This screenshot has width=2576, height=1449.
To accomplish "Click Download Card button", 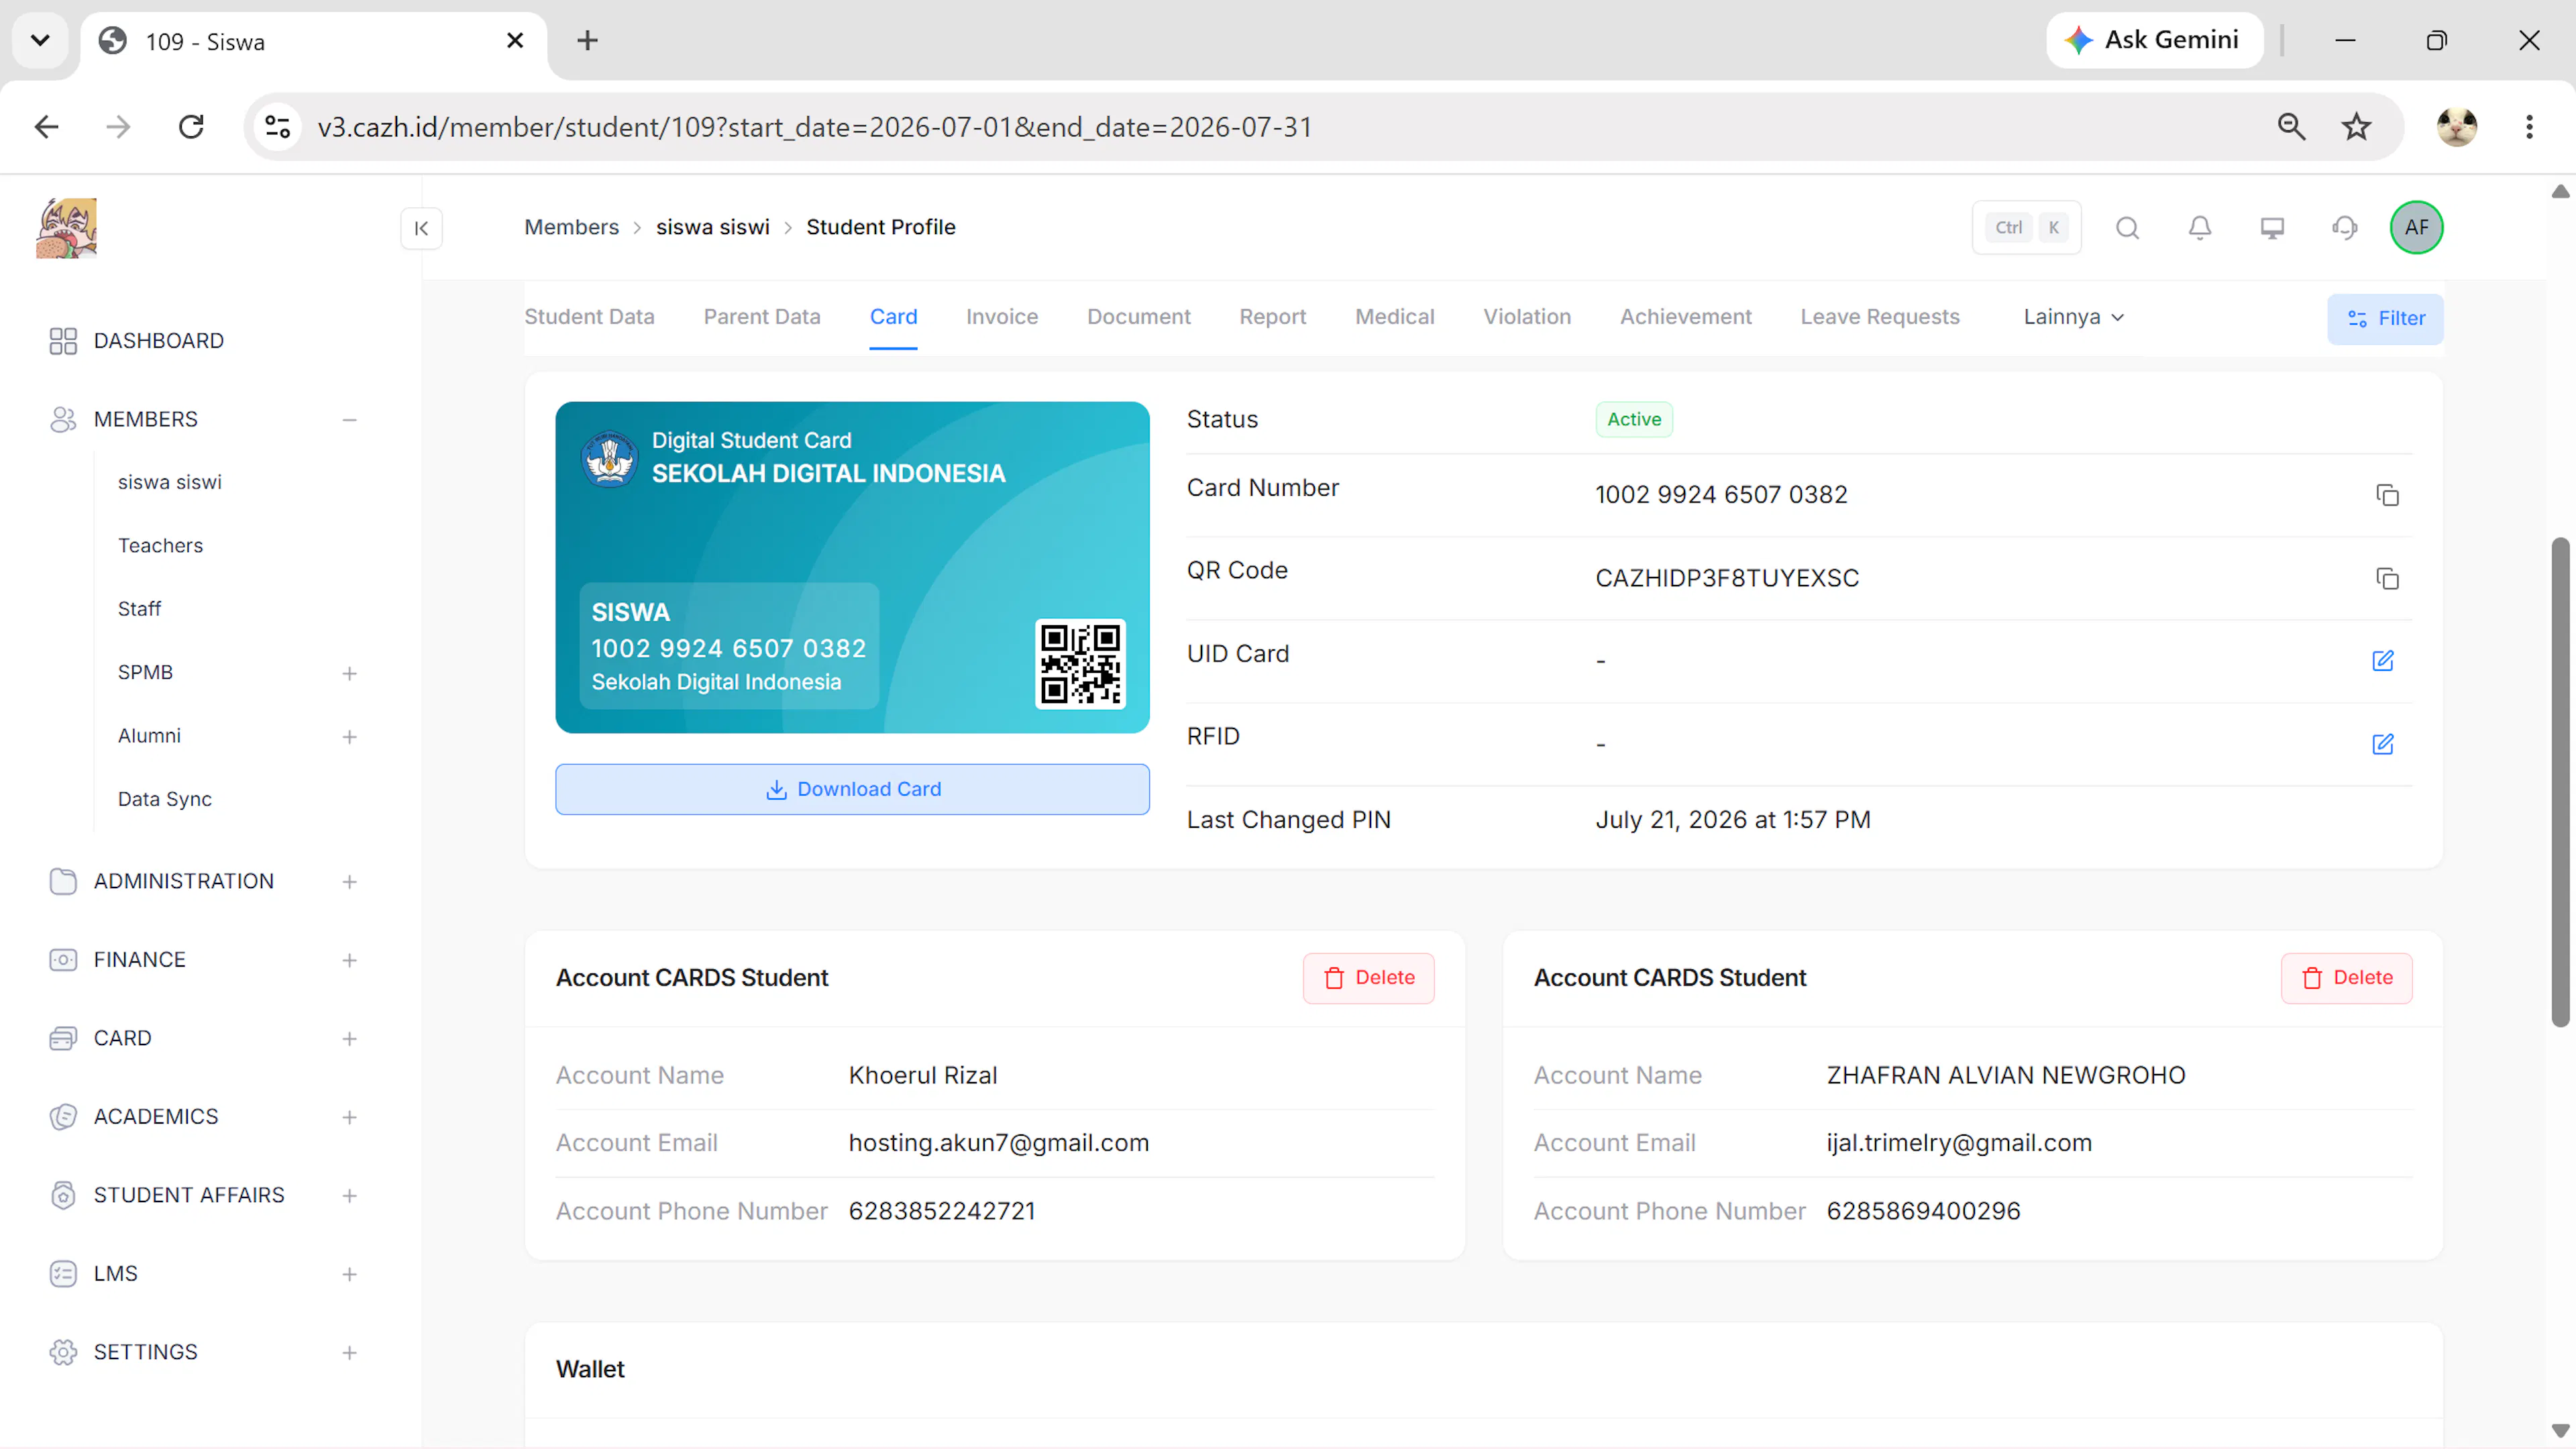I will point(852,790).
